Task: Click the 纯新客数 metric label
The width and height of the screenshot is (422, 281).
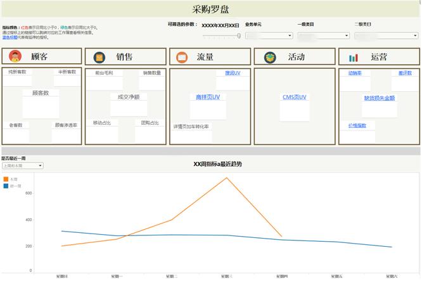Action: [17, 72]
